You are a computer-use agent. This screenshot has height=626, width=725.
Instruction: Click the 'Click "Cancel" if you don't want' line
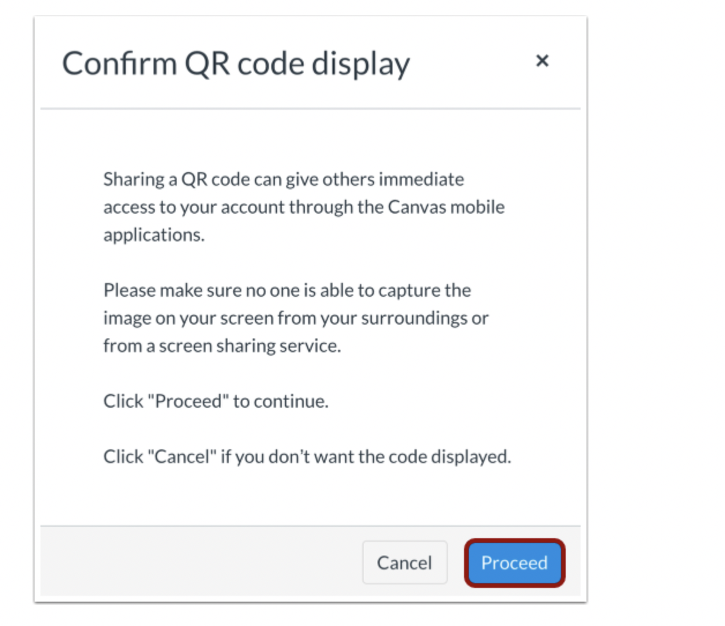pos(307,457)
